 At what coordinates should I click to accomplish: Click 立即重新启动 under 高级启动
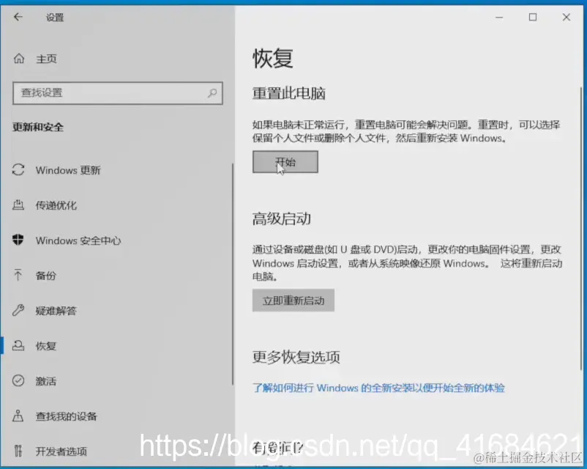pos(293,300)
